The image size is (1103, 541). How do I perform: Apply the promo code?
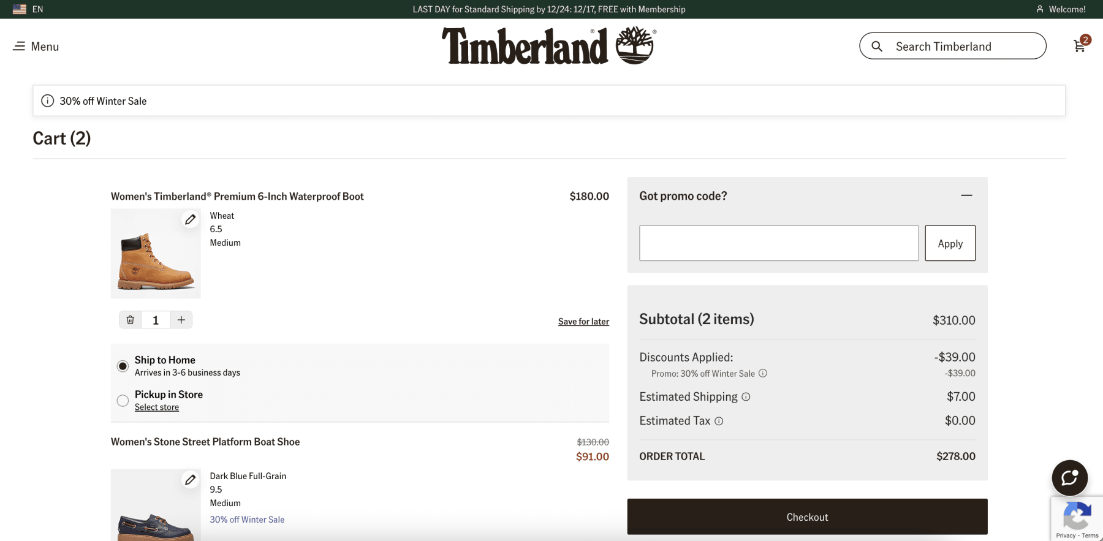(950, 243)
